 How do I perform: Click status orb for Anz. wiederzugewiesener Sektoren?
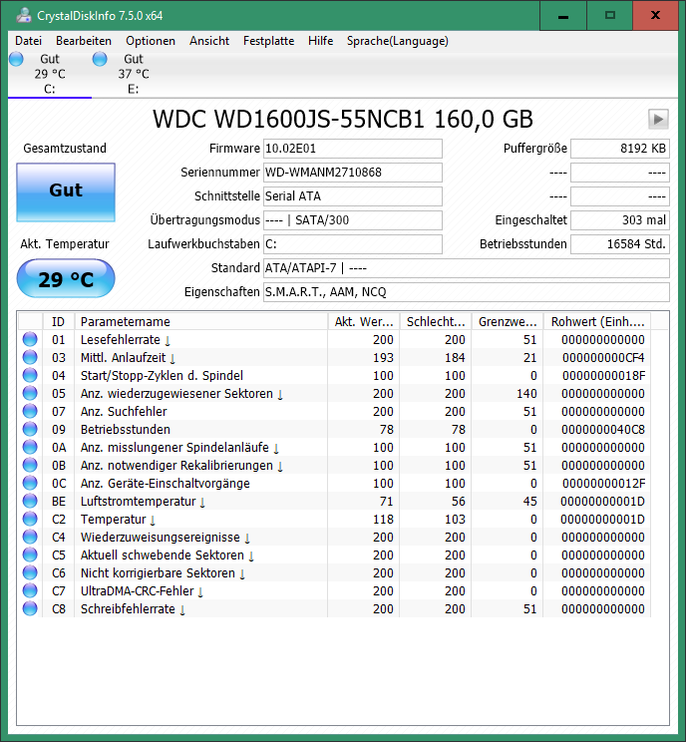coord(30,393)
